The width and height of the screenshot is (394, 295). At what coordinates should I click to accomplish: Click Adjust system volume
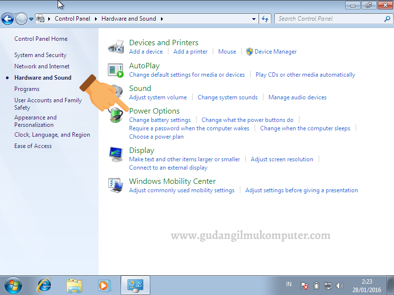158,97
